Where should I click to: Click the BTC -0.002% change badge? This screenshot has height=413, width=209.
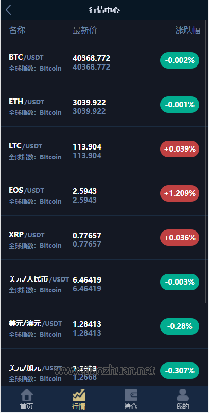point(180,60)
